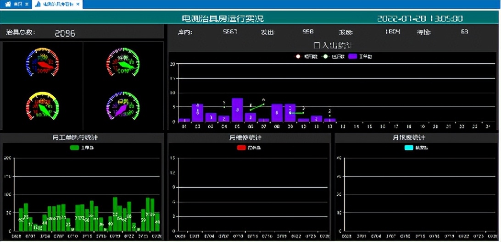Click the tallest green bar near 07/19
Viewport: 501px width, 242px height.
point(115,214)
